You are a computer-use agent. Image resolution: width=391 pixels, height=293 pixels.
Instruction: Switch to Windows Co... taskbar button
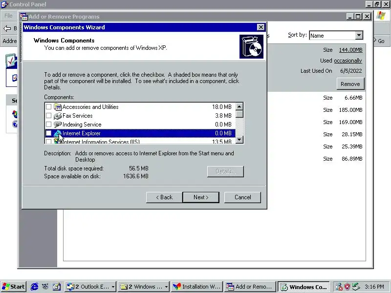point(304,287)
